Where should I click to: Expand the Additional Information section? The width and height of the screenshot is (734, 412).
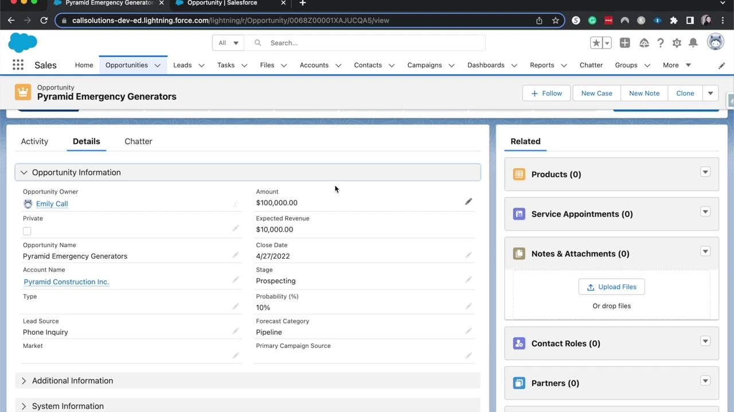click(248, 381)
